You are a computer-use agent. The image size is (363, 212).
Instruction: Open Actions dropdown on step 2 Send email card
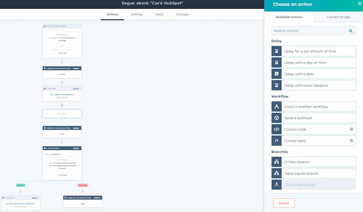coord(77,89)
